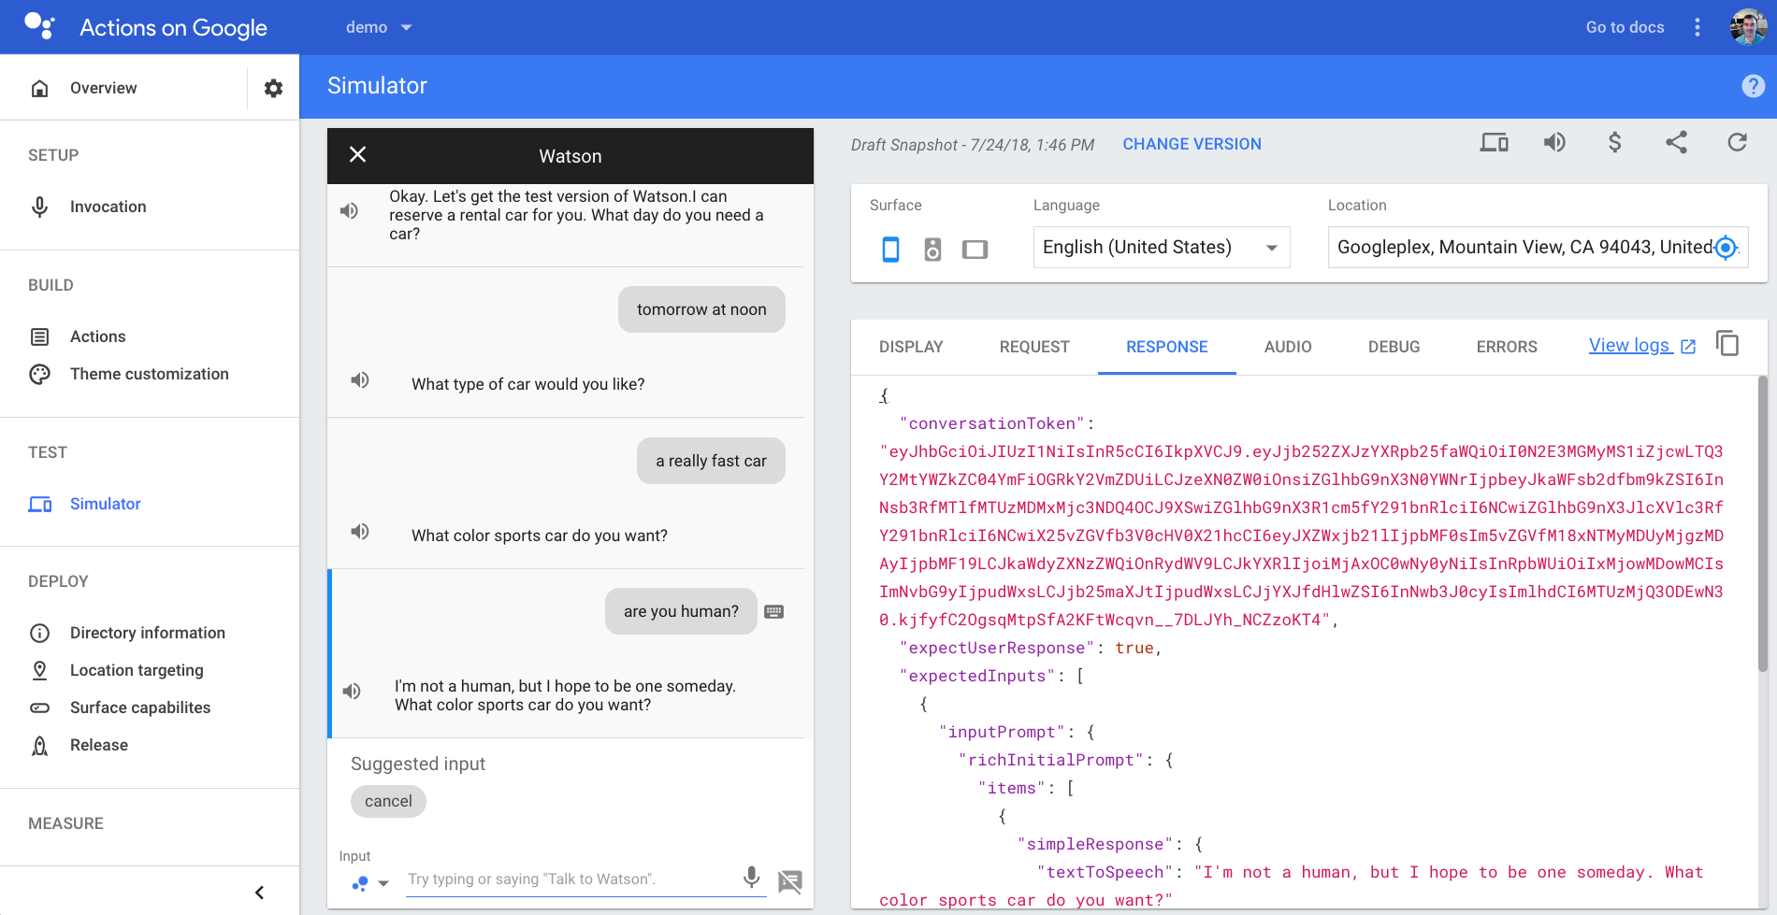1777x915 pixels.
Task: Switch to the DISPLAY tab
Action: 911,347
